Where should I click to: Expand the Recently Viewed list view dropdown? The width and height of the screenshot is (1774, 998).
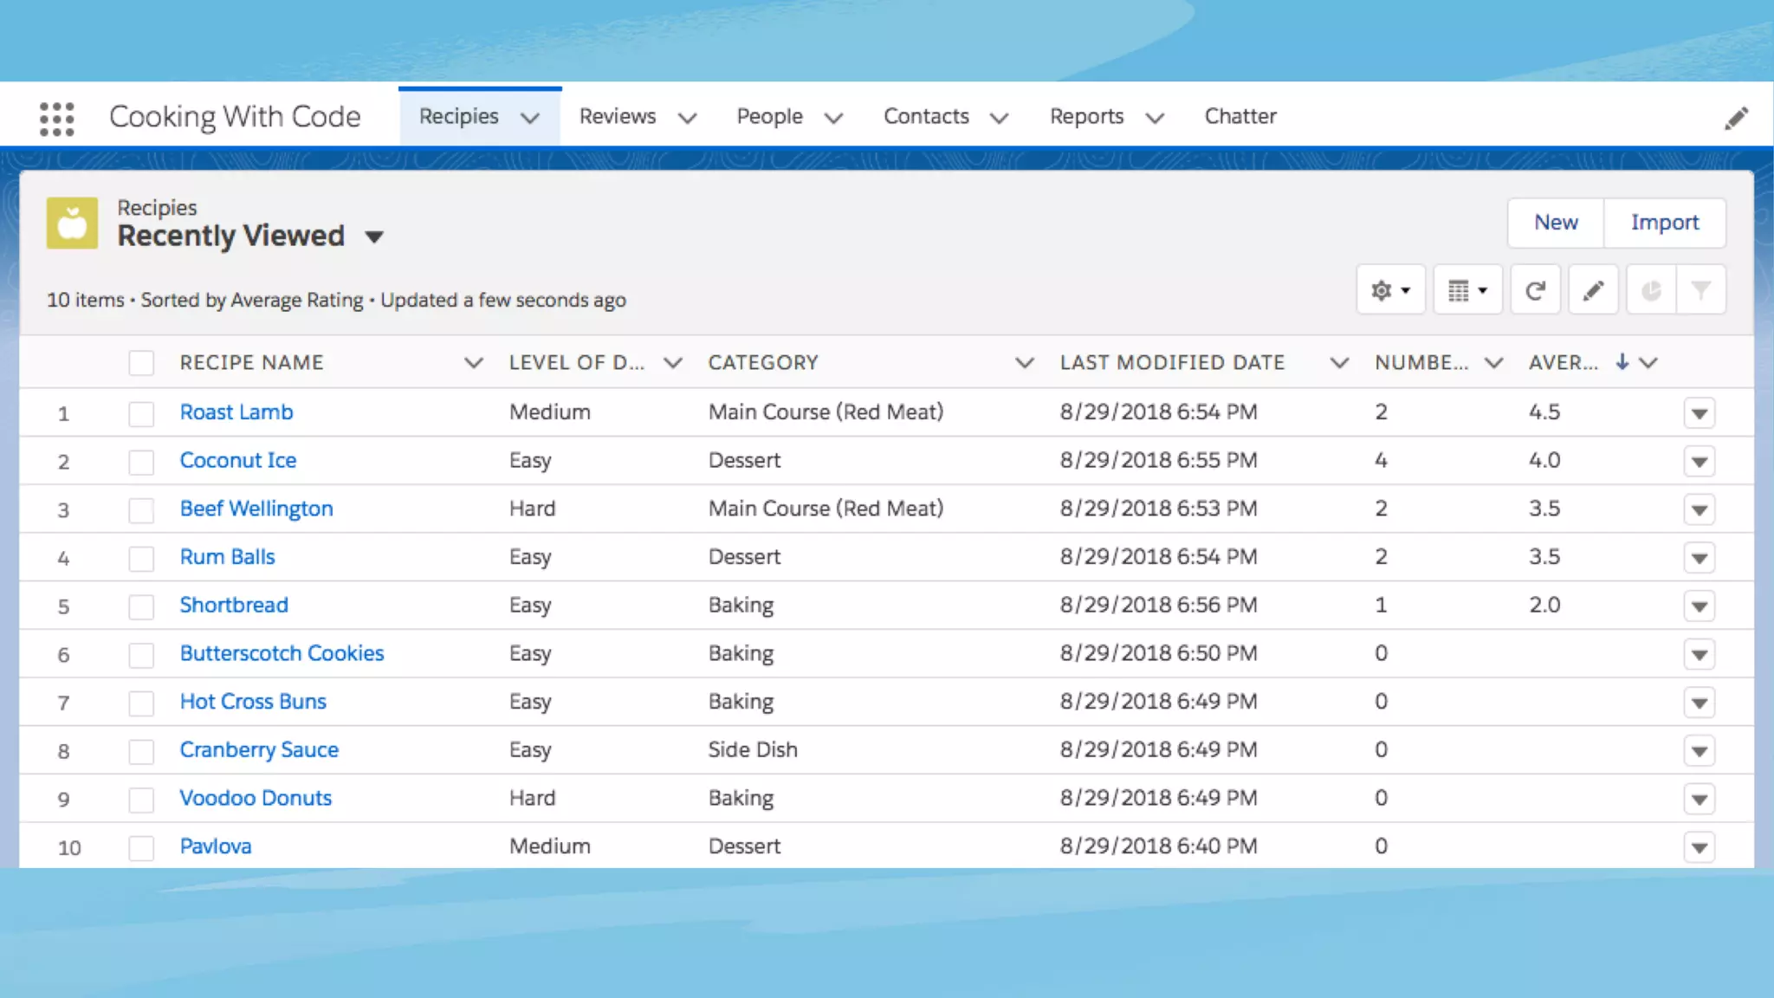click(x=374, y=237)
